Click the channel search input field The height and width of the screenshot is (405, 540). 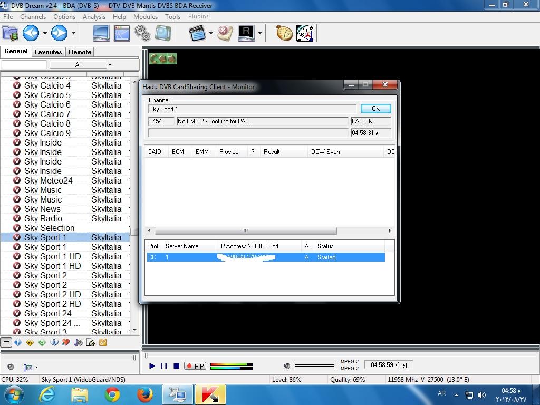(24, 64)
